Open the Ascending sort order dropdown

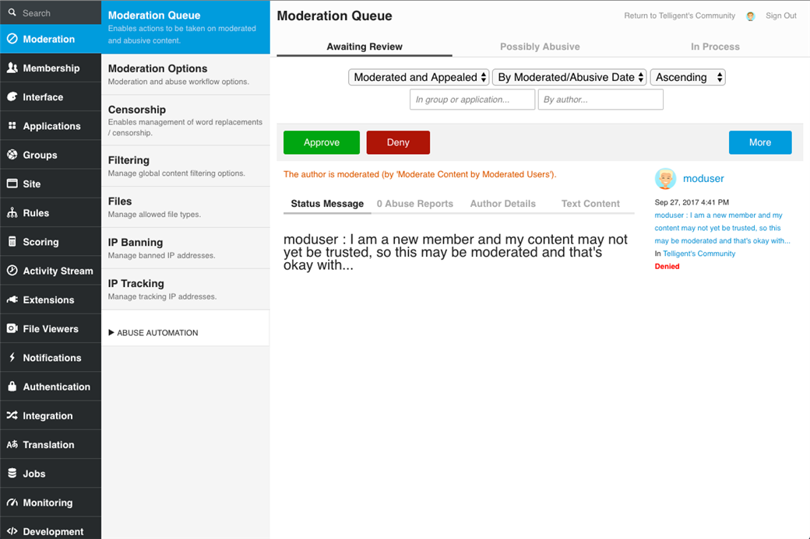[688, 77]
